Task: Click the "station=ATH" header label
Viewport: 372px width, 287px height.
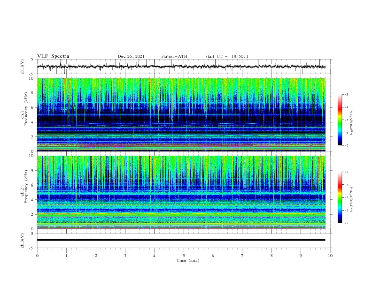Action: [174, 56]
